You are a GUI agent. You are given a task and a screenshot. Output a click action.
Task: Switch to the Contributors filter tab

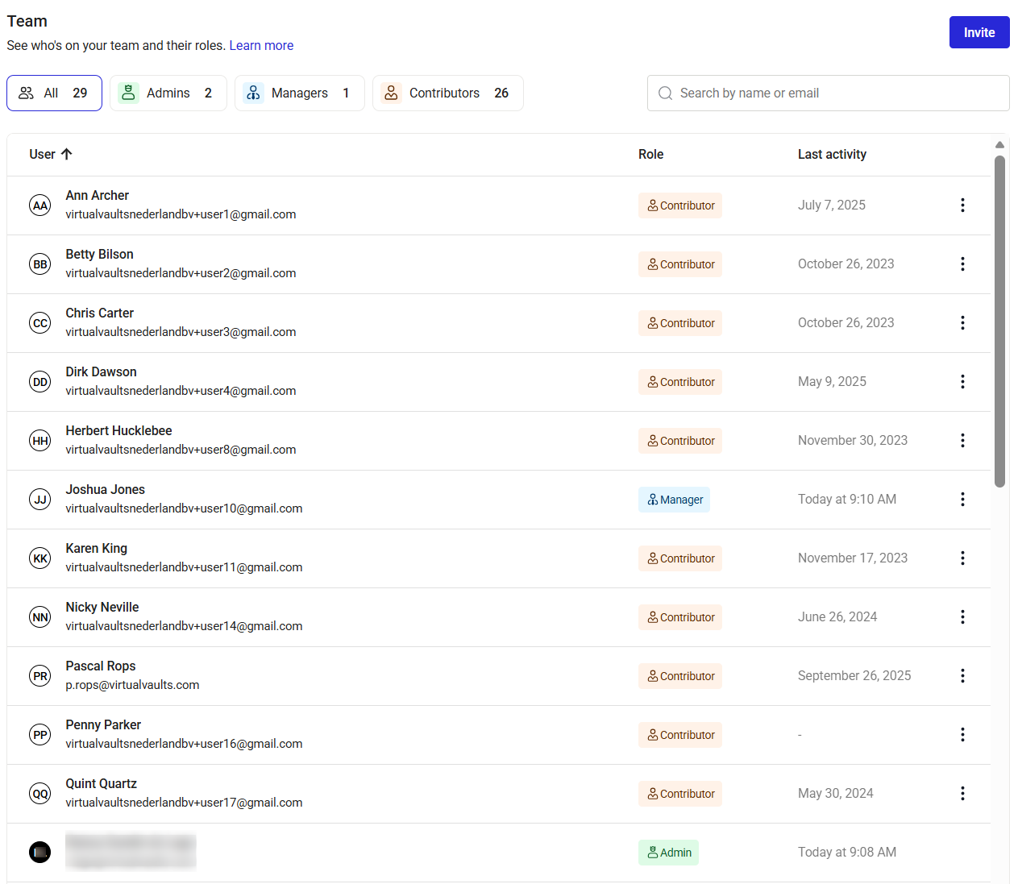448,93
